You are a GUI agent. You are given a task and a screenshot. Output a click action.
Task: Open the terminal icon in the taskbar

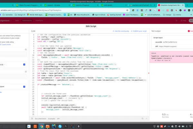click(66, 126)
